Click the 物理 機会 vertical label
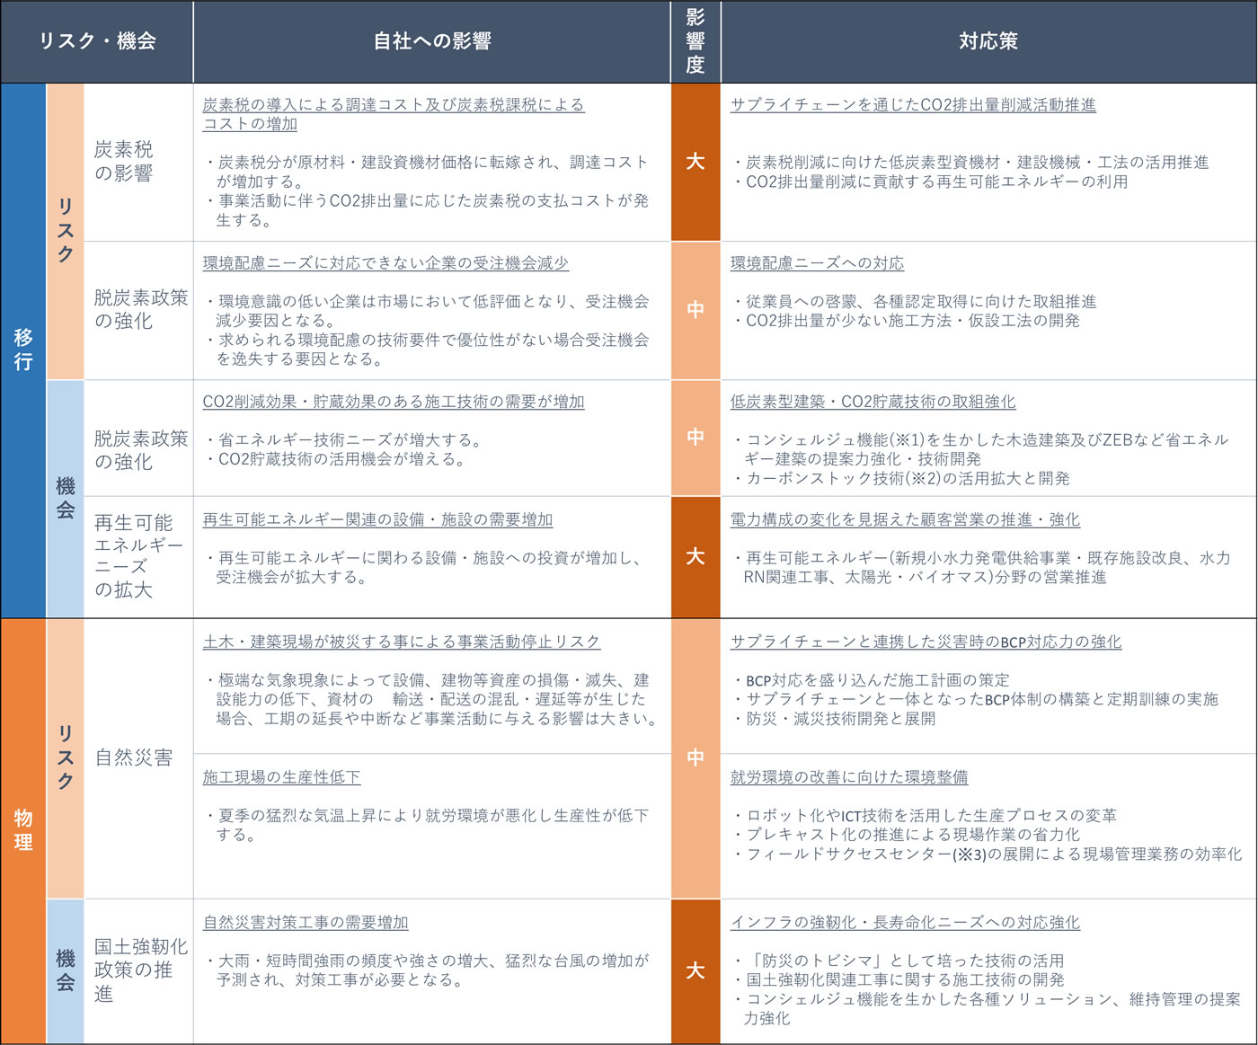The width and height of the screenshot is (1258, 1045). pyautogui.click(x=65, y=971)
